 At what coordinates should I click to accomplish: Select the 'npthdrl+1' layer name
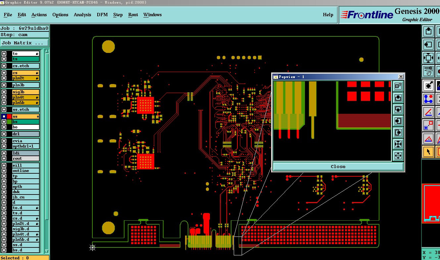pyautogui.click(x=25, y=146)
